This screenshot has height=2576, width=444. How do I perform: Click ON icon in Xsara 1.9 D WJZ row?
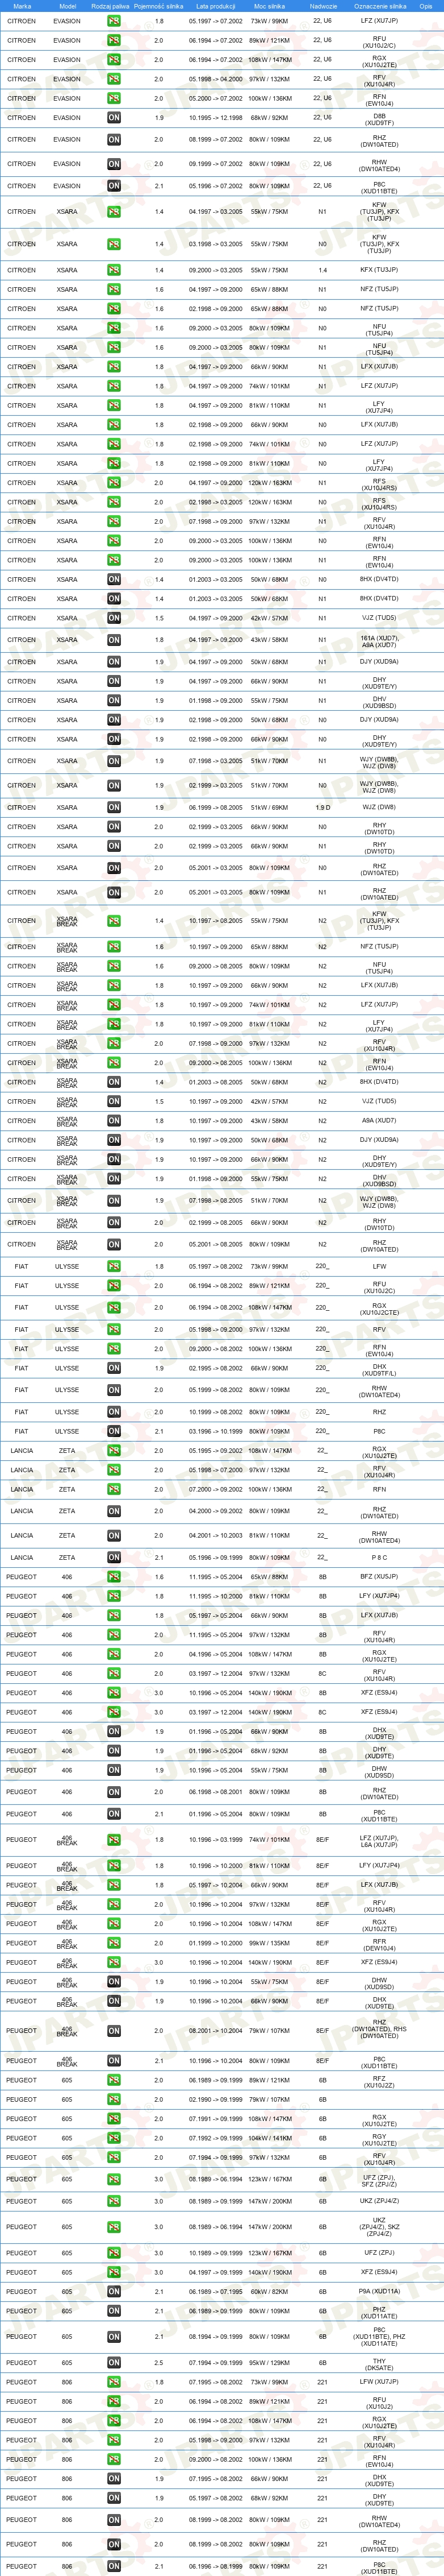point(114,807)
